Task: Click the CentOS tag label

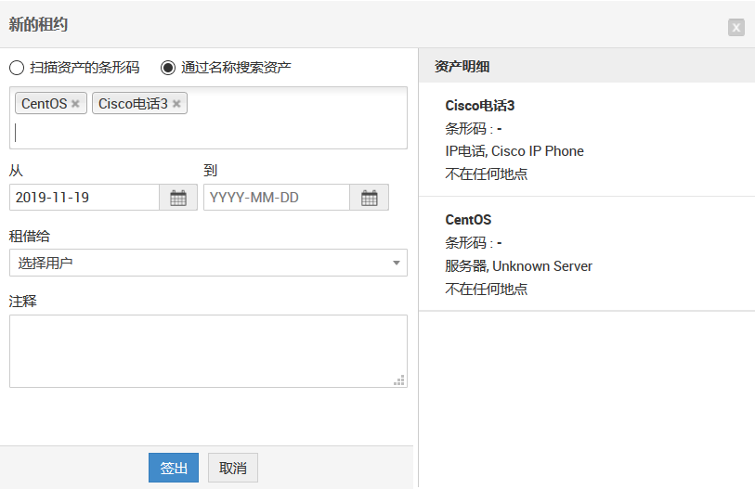Action: pos(45,104)
